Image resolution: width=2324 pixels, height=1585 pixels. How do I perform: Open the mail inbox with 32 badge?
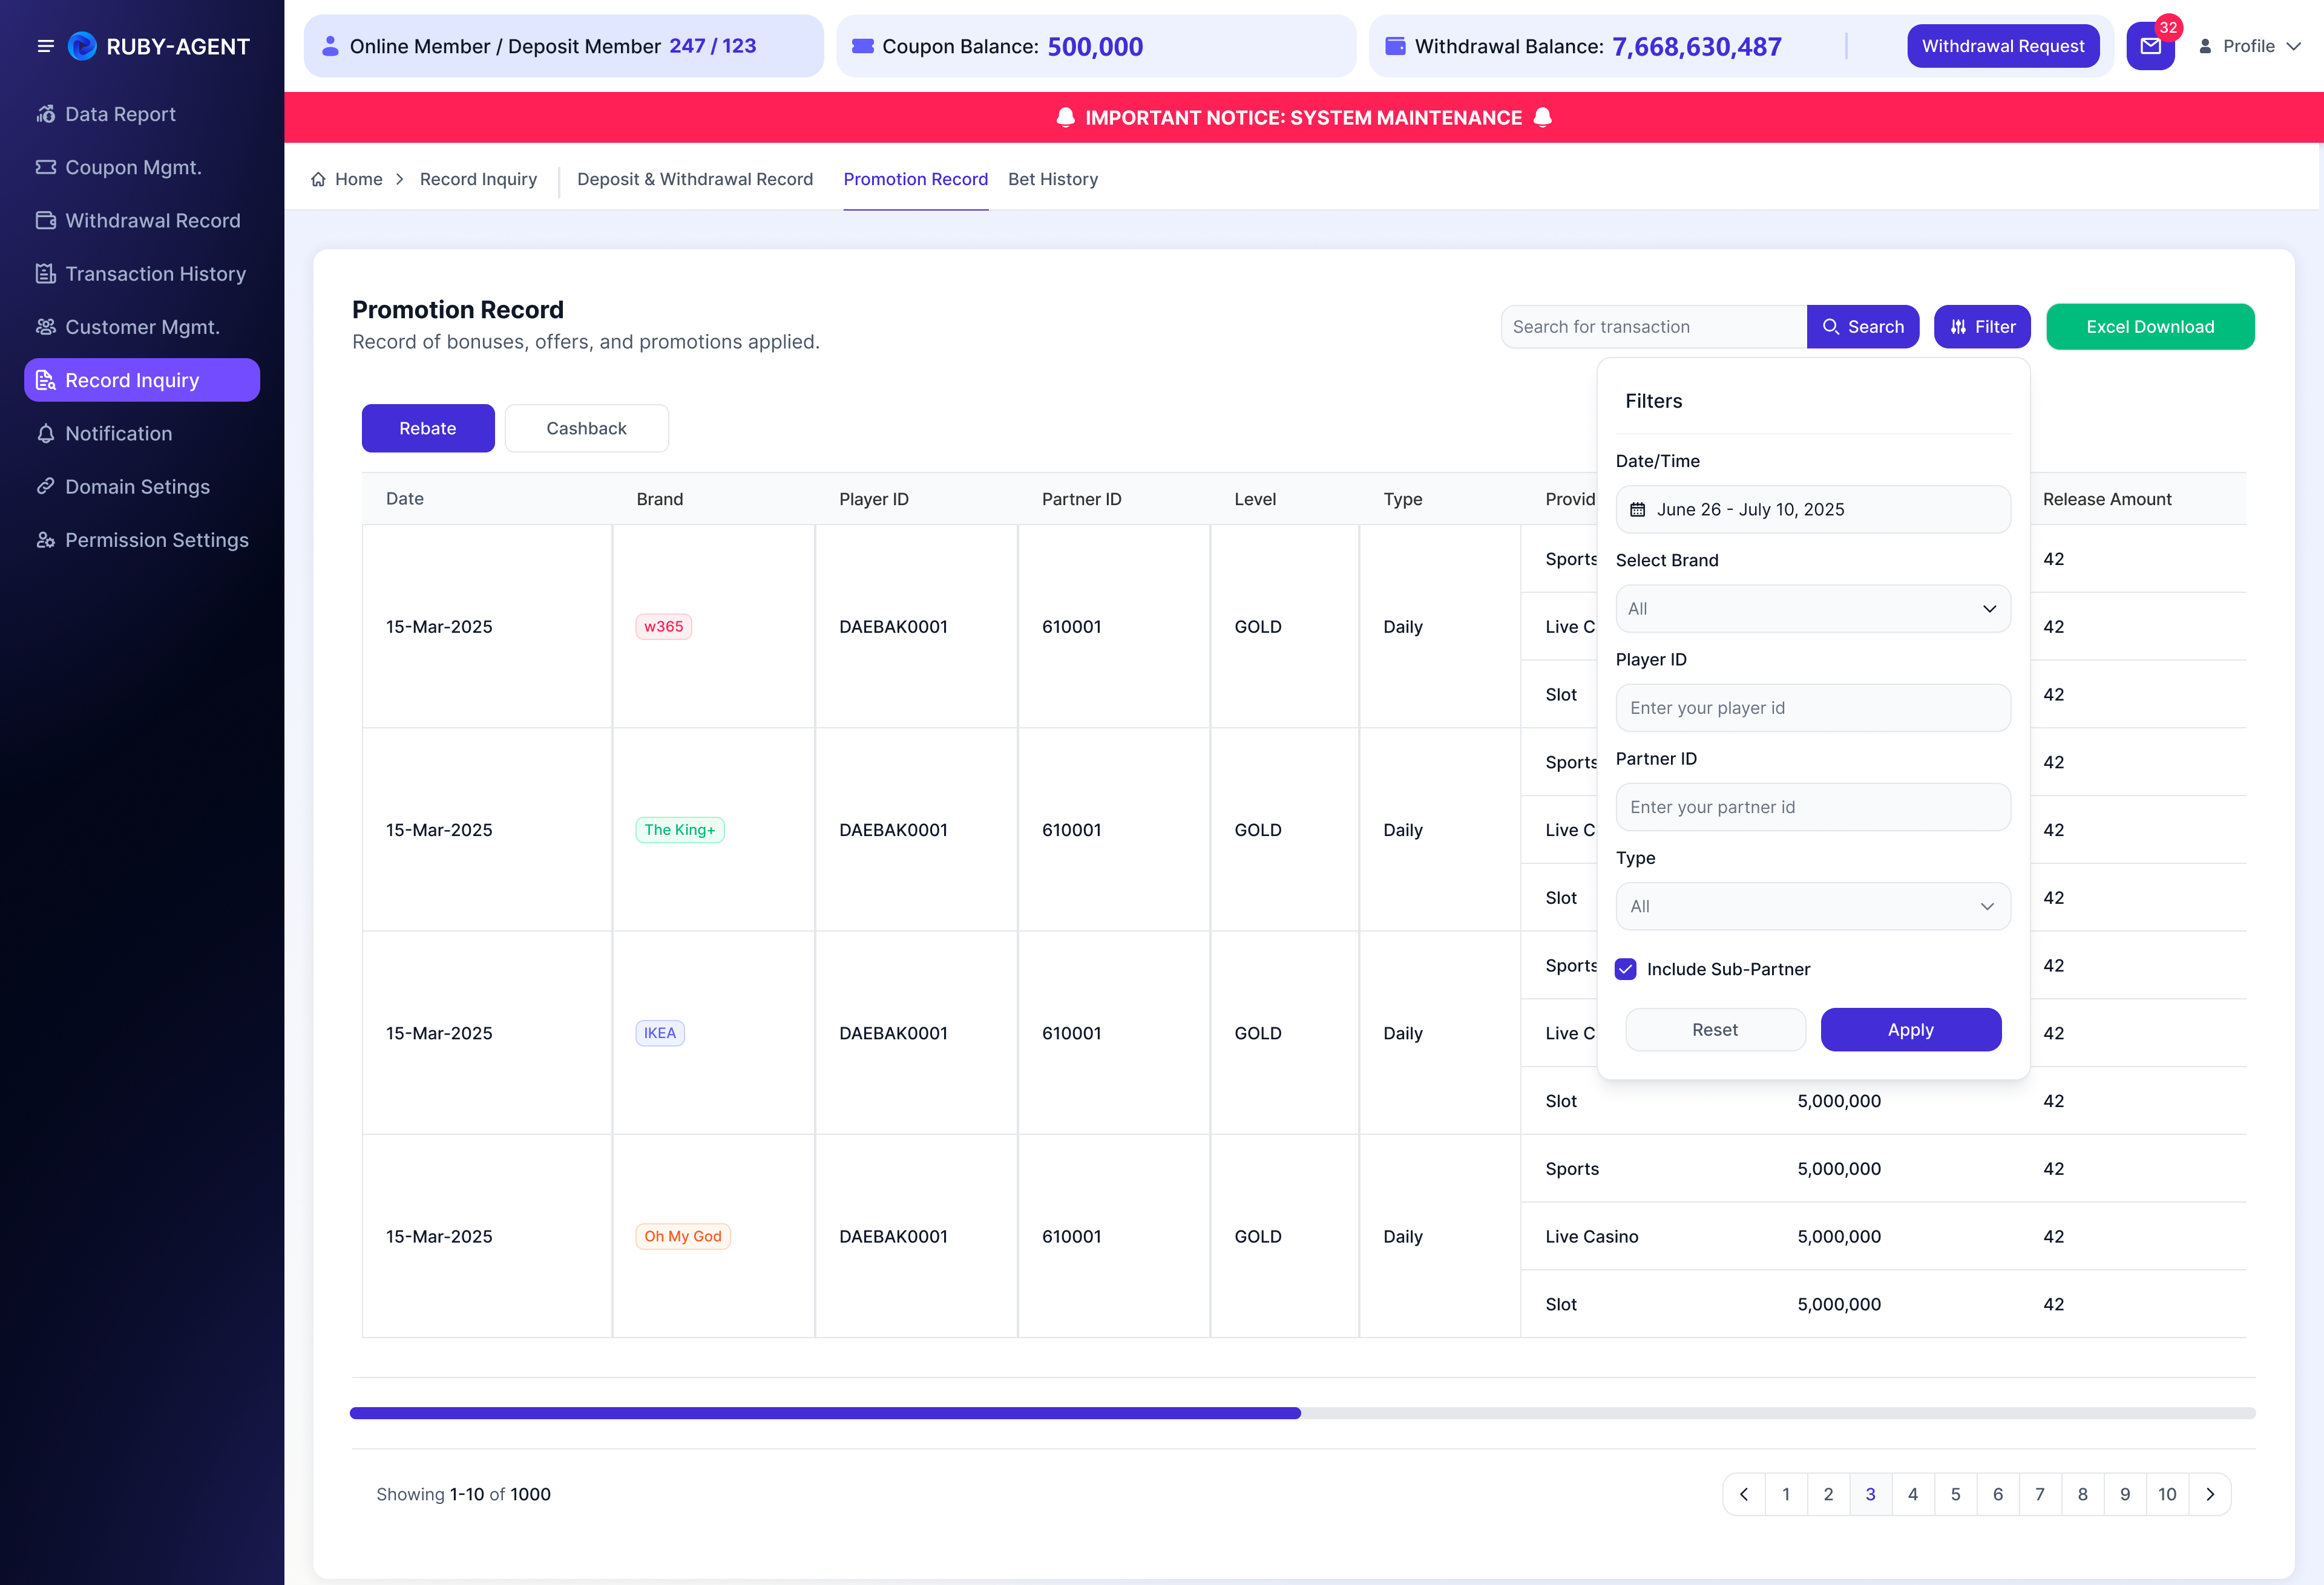point(2150,46)
